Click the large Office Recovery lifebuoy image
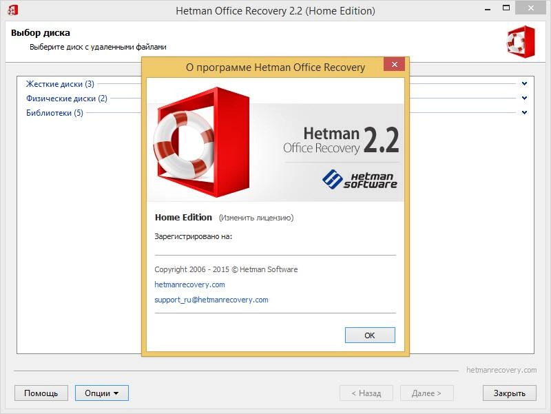 pos(201,143)
